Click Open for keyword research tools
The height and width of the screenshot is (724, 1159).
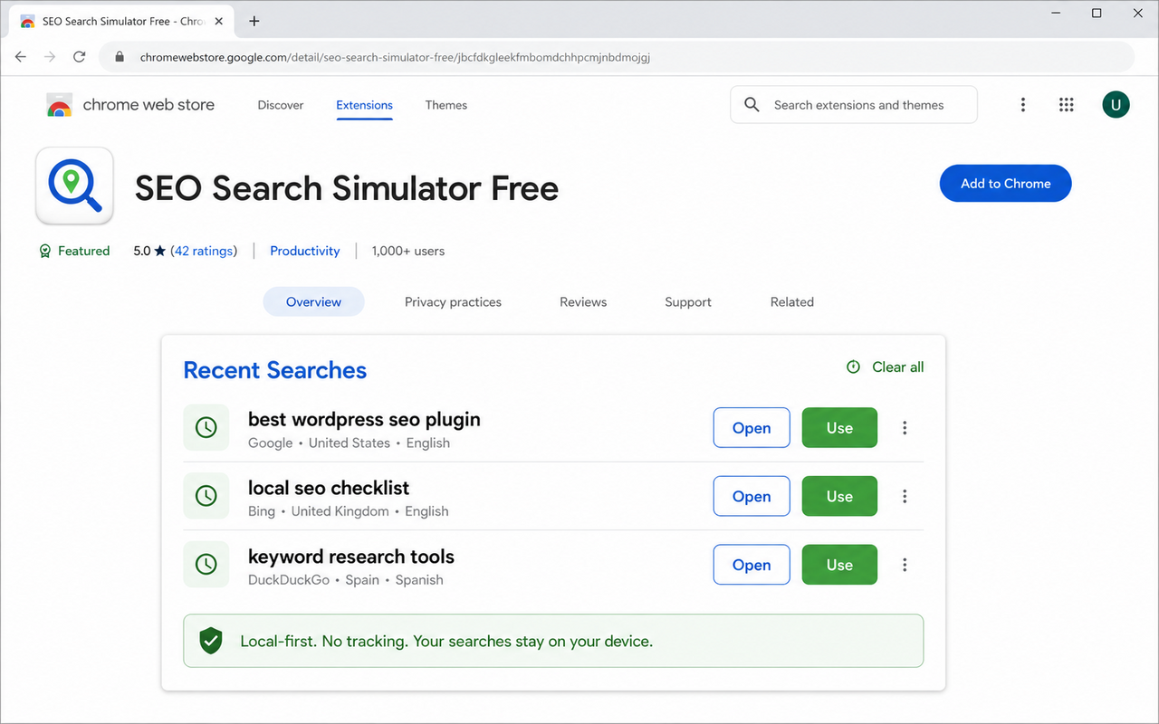(752, 565)
